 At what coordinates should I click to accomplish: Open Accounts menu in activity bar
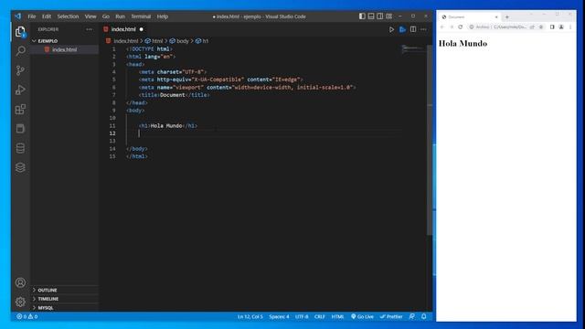[x=20, y=282]
